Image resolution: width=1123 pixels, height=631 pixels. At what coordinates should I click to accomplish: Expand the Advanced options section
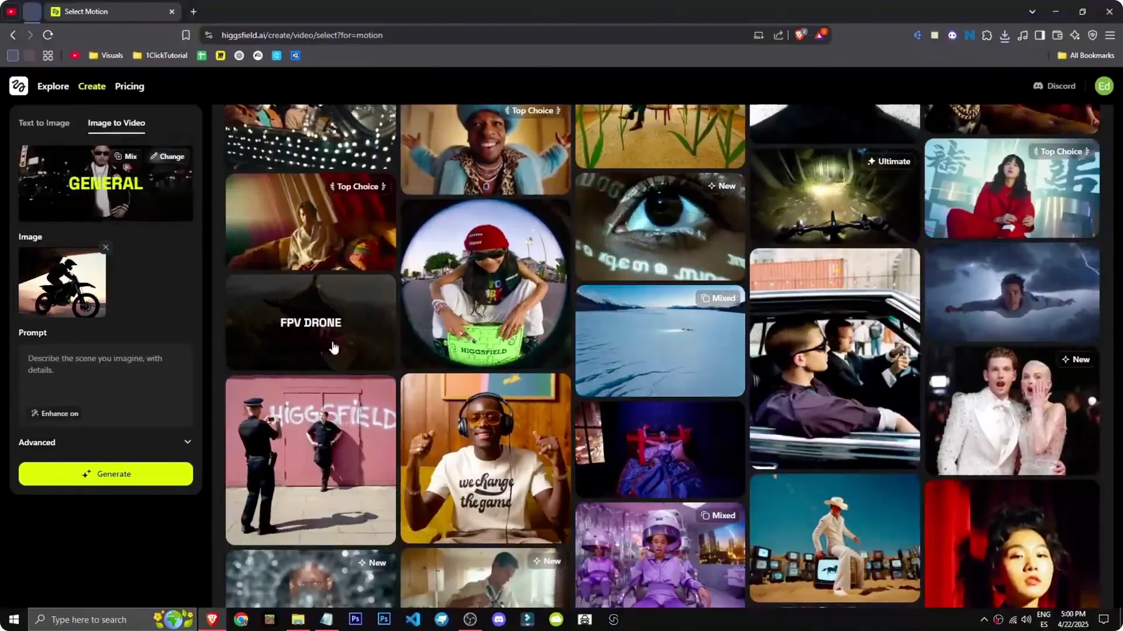[x=105, y=442]
